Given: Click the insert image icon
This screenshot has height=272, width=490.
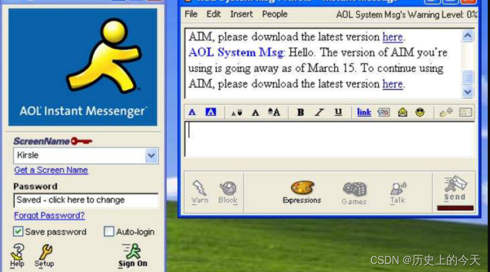Looking at the screenshot, I should (384, 112).
